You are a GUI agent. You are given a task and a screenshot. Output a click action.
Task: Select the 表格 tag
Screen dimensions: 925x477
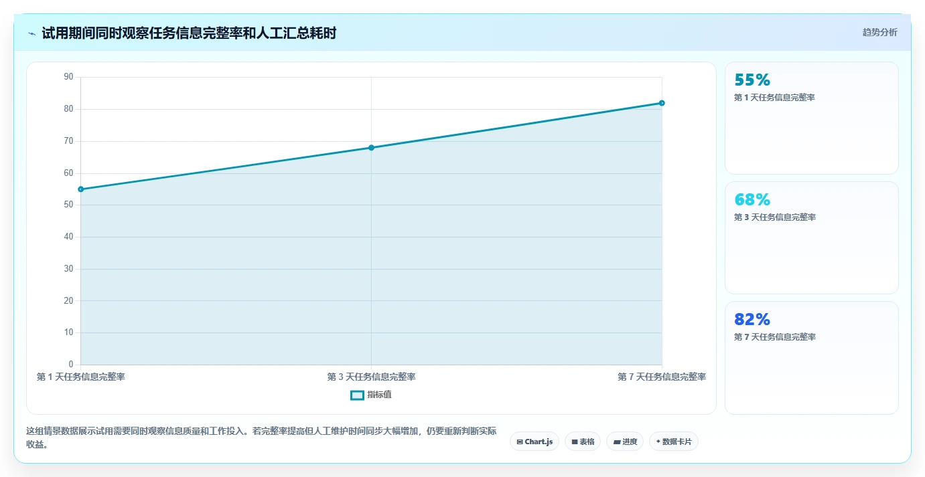583,442
